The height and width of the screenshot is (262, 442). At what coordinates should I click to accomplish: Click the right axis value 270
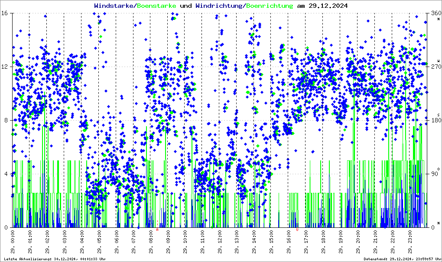click(436, 67)
